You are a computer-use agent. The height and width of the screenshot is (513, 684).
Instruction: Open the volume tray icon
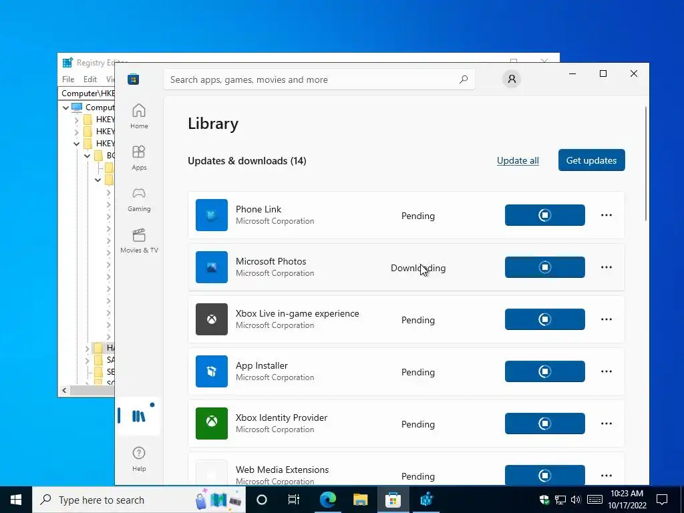click(576, 500)
